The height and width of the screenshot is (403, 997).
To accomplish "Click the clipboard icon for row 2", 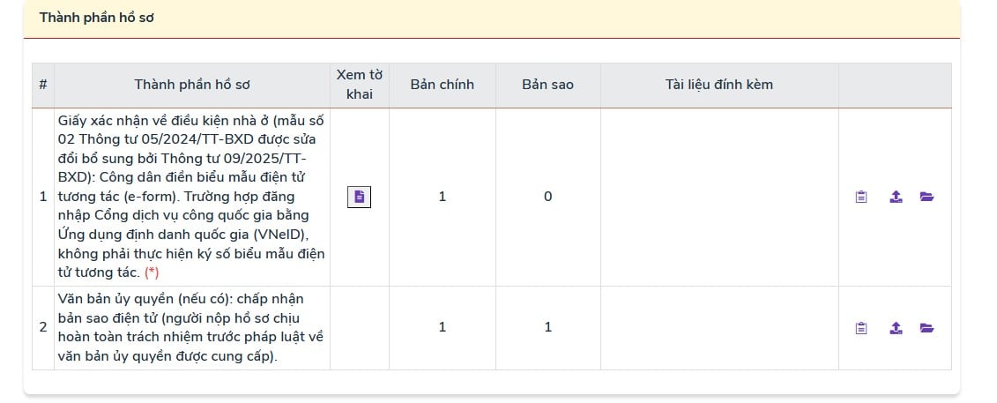I will pos(861,328).
